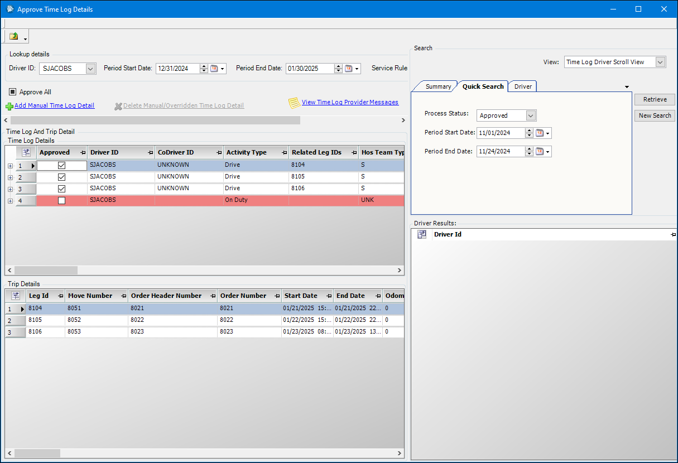
Task: Open the calendar icon for Lookup Period End Date
Action: 349,69
